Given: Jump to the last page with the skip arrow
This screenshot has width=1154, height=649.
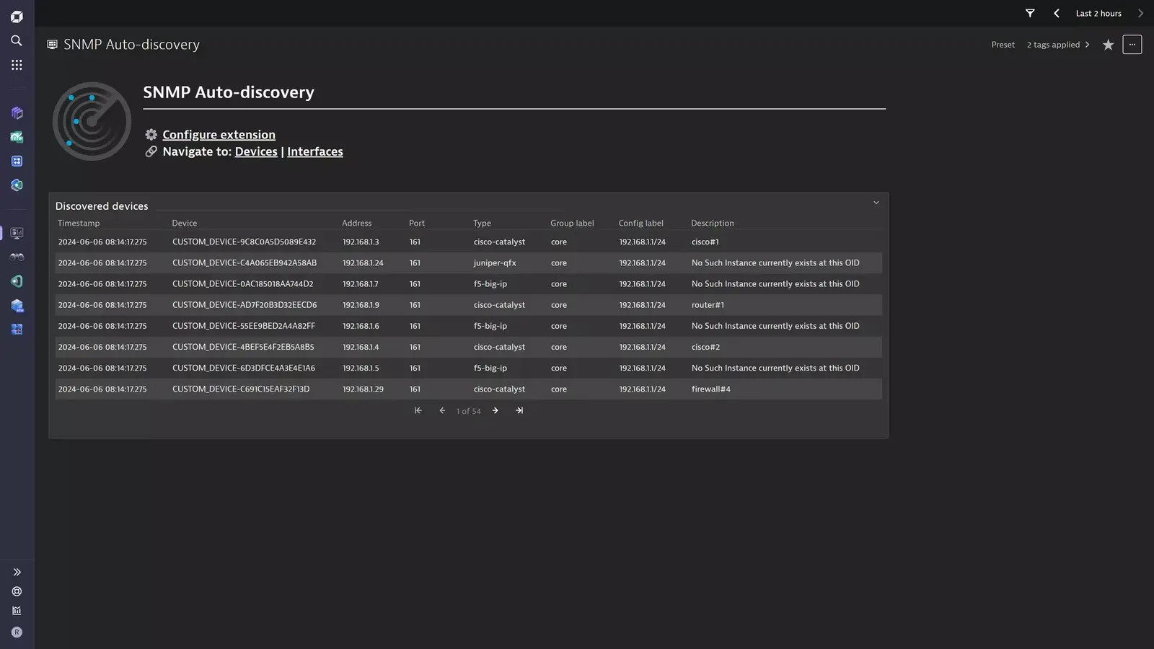Looking at the screenshot, I should 519,410.
